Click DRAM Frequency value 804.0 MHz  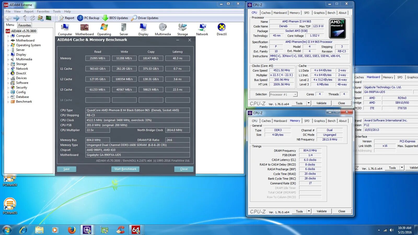coord(310,151)
